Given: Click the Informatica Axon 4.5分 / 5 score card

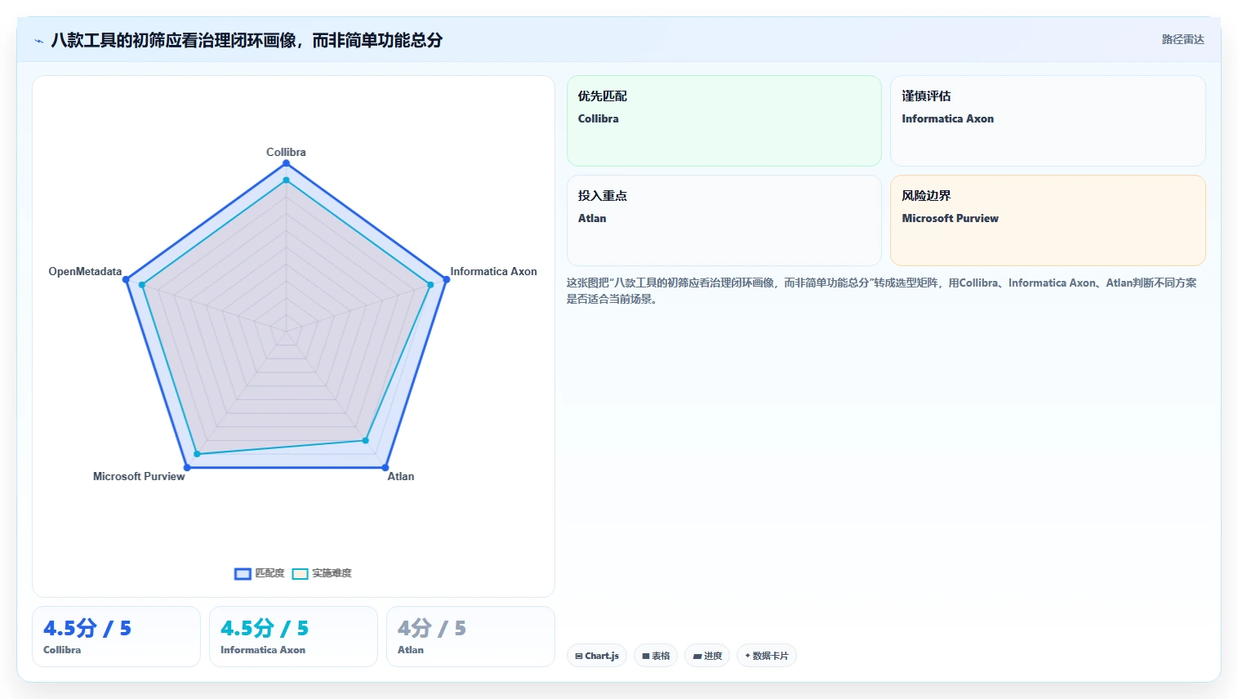Looking at the screenshot, I should (x=293, y=636).
